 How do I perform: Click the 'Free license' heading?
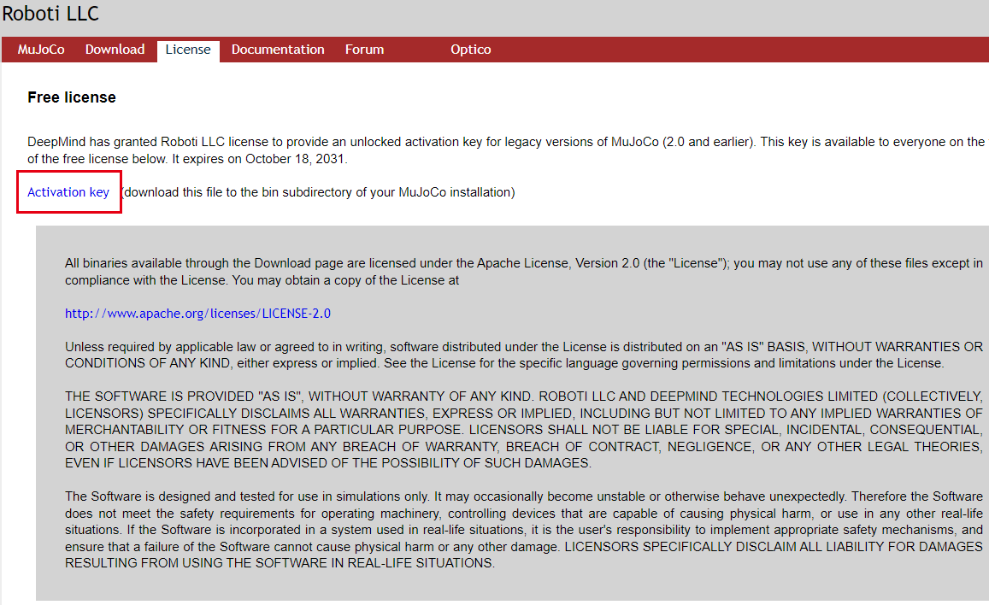(71, 97)
